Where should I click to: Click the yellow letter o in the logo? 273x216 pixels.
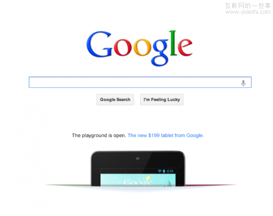coord(142,47)
